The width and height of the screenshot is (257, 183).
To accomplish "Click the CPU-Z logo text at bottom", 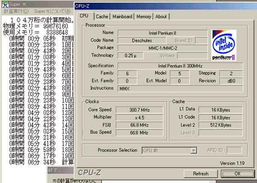I will 90,173.
